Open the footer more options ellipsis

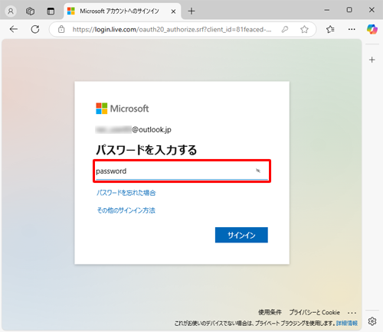click(x=352, y=313)
